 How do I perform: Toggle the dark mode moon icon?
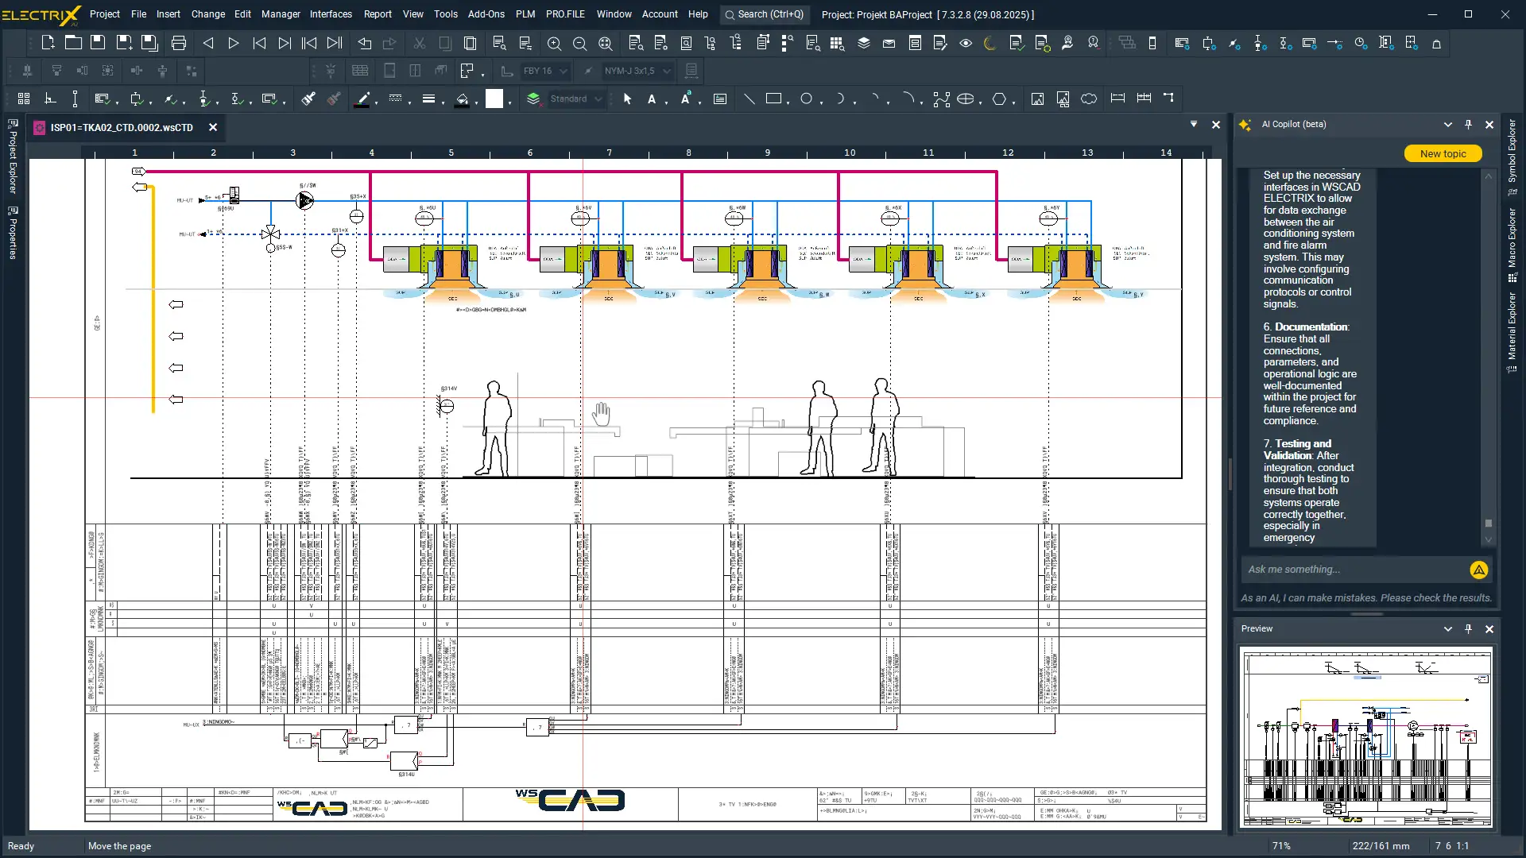pyautogui.click(x=990, y=44)
